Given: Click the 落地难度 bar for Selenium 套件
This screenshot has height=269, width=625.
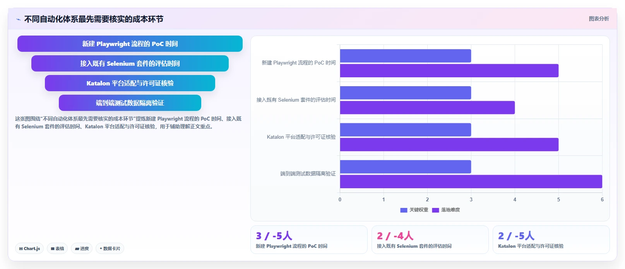Looking at the screenshot, I should click(x=427, y=107).
